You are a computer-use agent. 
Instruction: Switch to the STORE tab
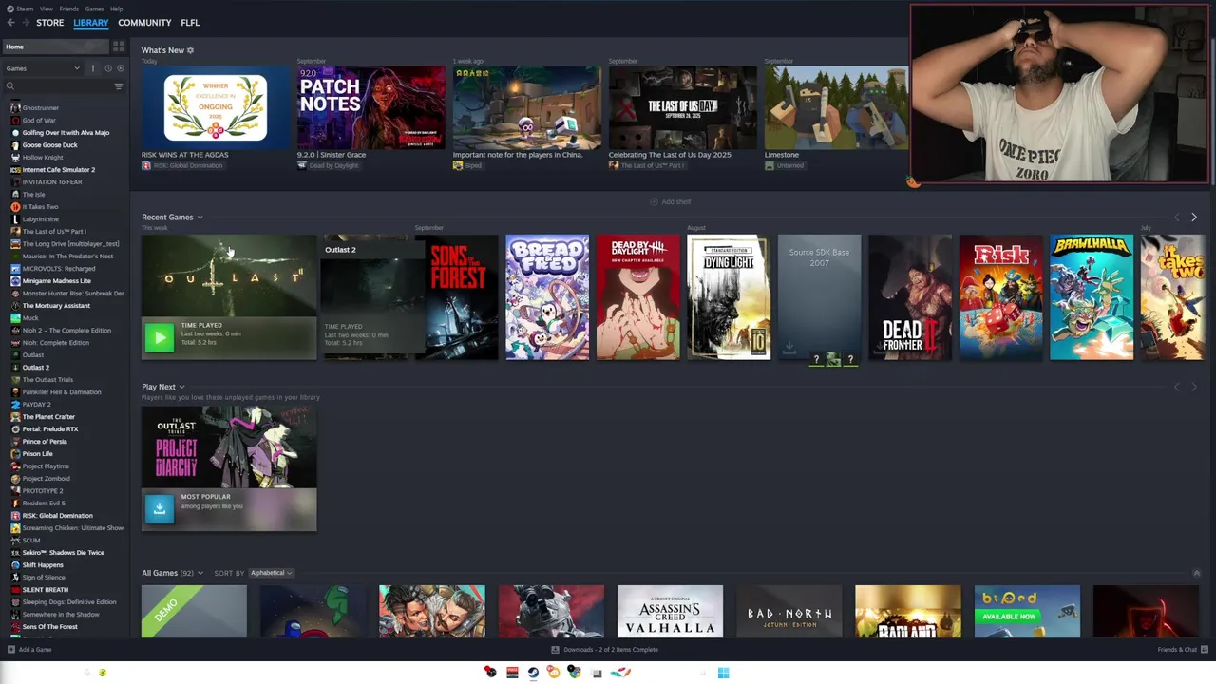coord(50,23)
